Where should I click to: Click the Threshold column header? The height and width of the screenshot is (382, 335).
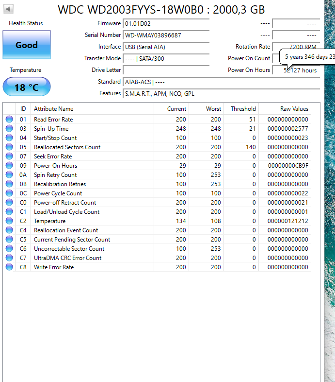click(x=241, y=109)
